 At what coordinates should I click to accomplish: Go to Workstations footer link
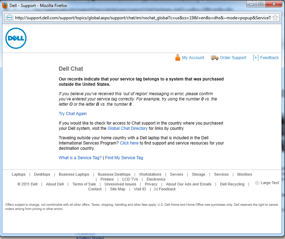click(150, 174)
